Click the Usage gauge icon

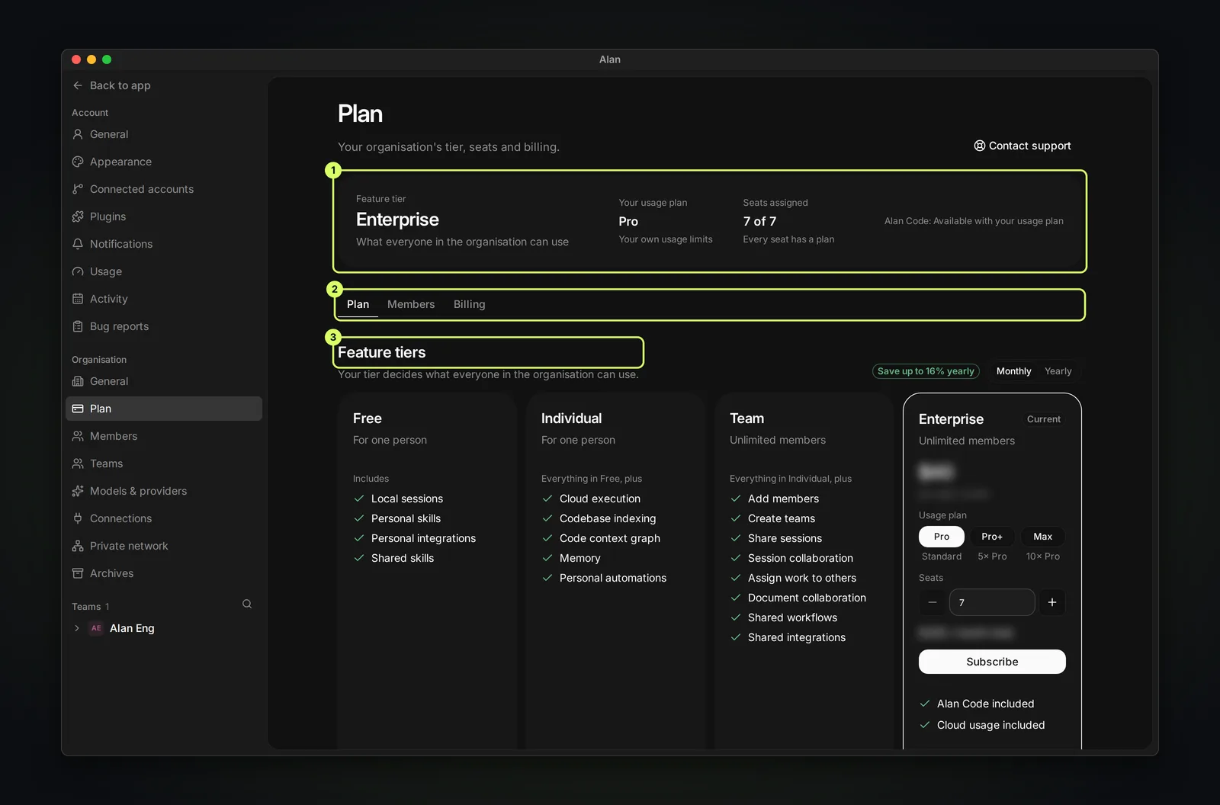pyautogui.click(x=78, y=271)
